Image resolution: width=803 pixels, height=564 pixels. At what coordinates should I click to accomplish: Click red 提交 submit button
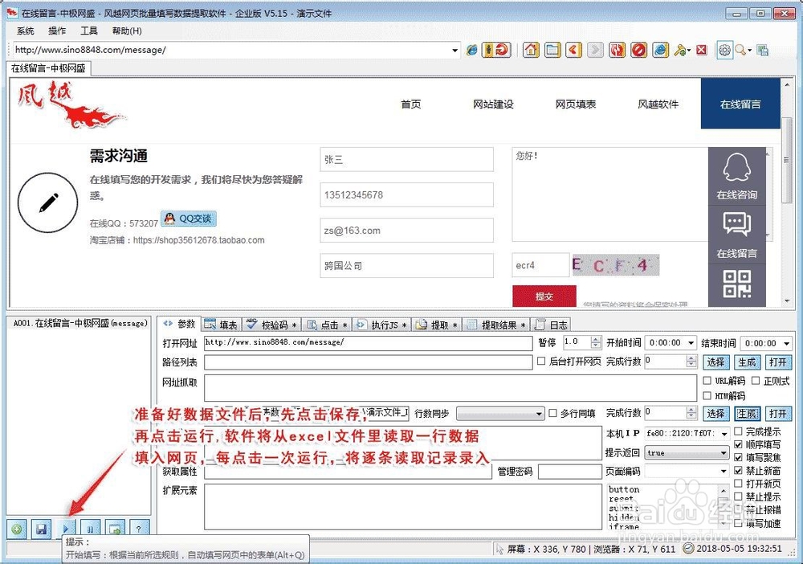point(544,296)
